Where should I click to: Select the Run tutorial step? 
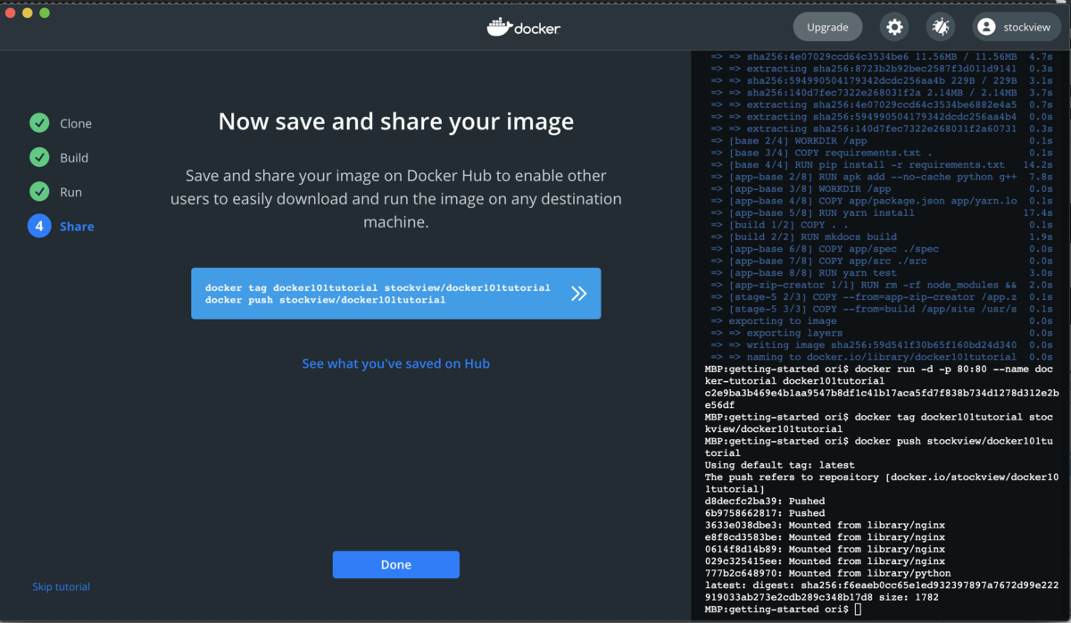tap(55, 192)
